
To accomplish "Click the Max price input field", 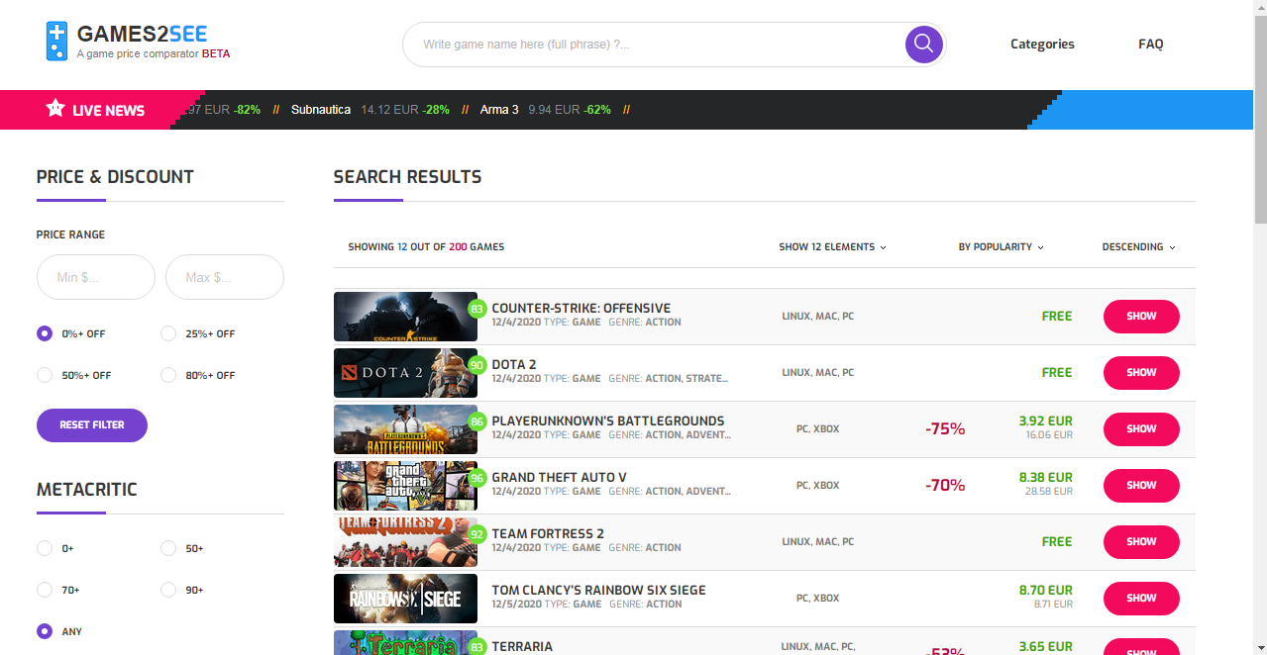I will tap(225, 277).
